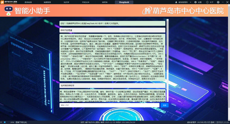This screenshot has width=230, height=124.
Task: Click the info icon beside 关于
Action: click(x=207, y=2)
